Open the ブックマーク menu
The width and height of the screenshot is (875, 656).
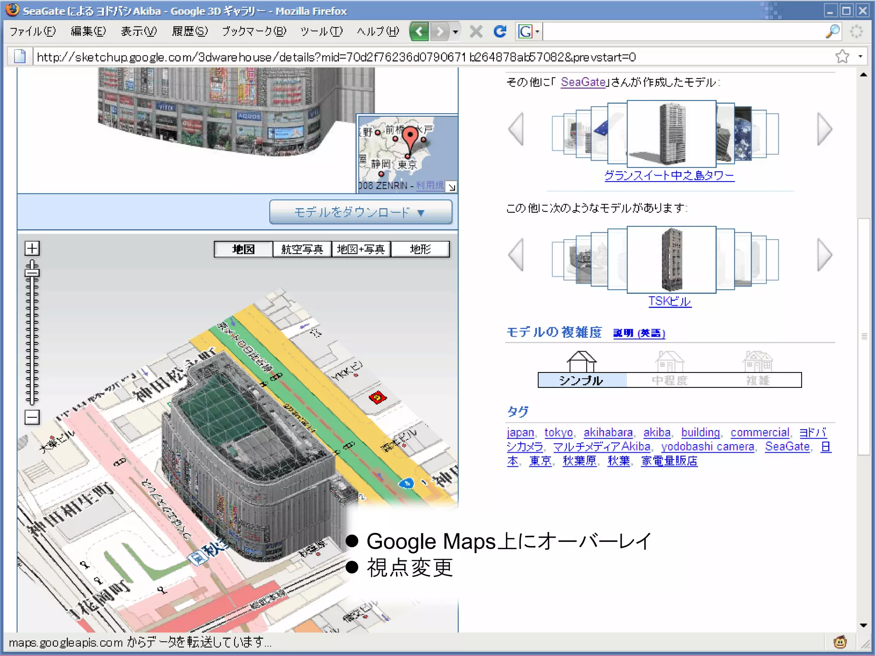[254, 32]
